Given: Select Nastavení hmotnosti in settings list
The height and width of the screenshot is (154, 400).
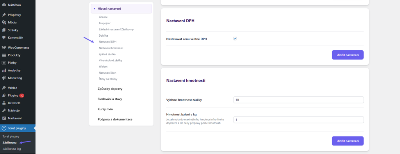Looking at the screenshot, I should pos(111,48).
